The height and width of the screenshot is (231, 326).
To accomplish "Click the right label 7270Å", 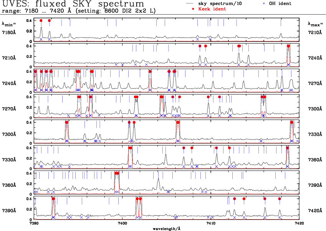I will pos(315,83).
